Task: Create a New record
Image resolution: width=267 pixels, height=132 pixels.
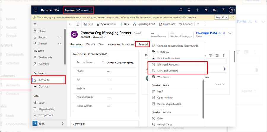Action: click(125, 24)
